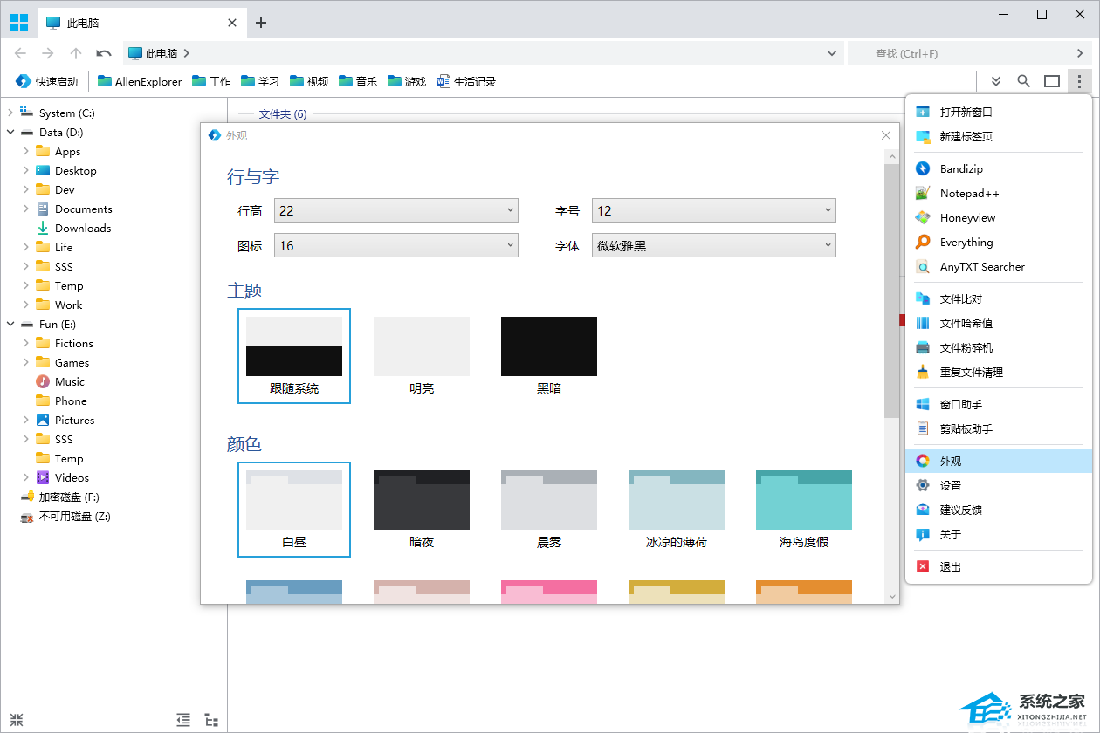Open the 字体 font dropdown
The height and width of the screenshot is (733, 1100).
pos(713,246)
